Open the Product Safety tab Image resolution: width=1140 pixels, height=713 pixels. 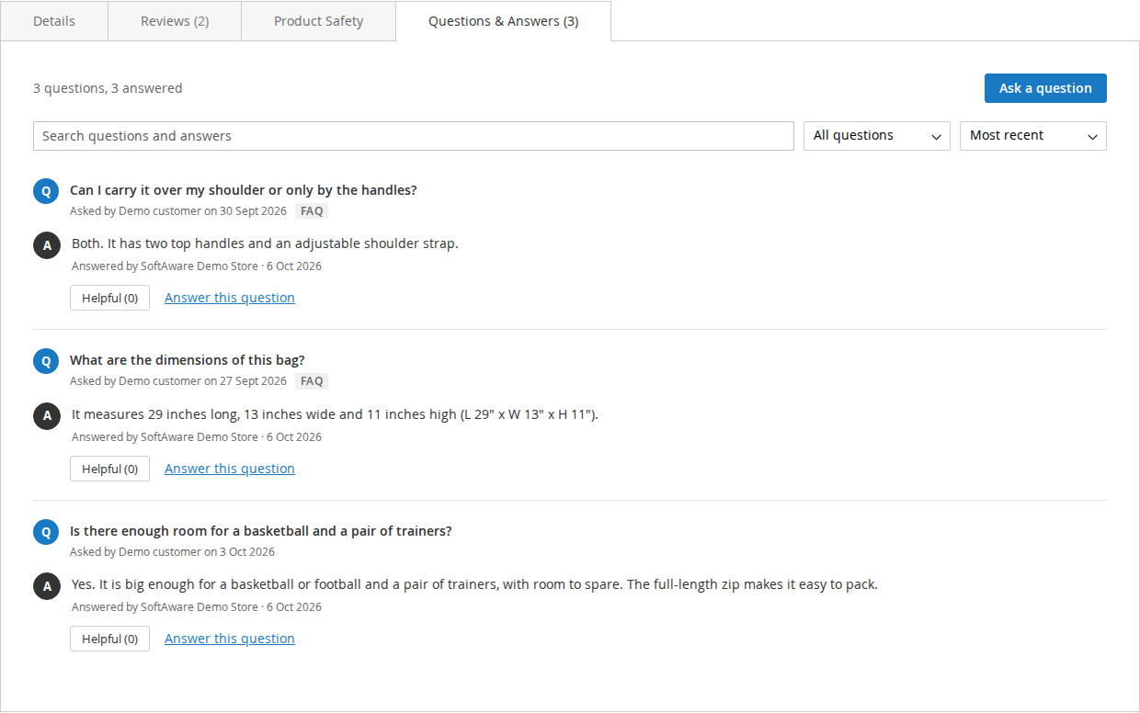click(318, 21)
